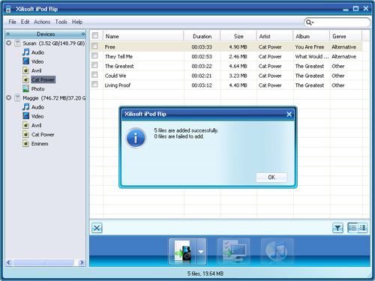This screenshot has width=375, height=281.
Task: Click the Video icon under Susan
Action: pyautogui.click(x=25, y=61)
